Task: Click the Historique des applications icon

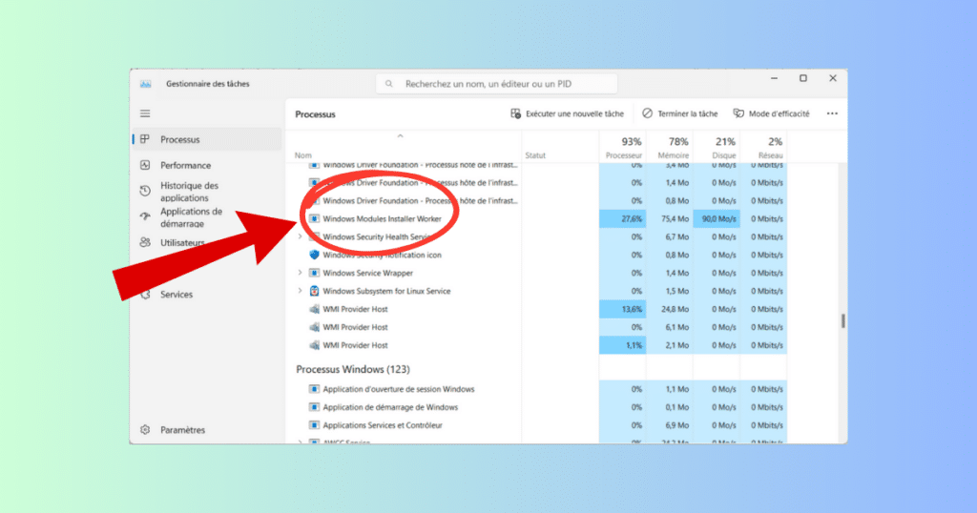Action: pyautogui.click(x=145, y=191)
